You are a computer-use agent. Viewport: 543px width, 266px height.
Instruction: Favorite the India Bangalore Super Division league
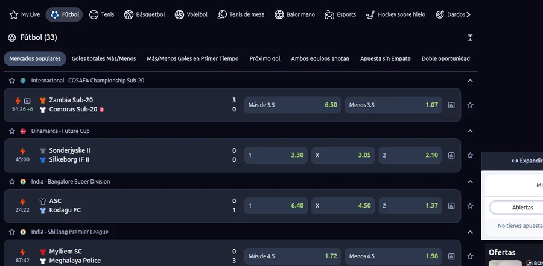[12, 181]
